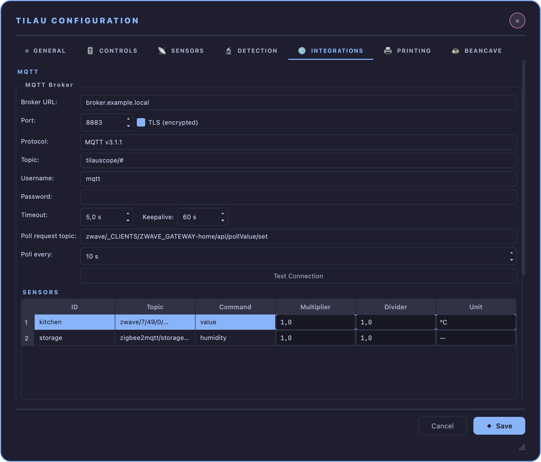Click the zwave/7/49/0 topic cell

point(155,322)
